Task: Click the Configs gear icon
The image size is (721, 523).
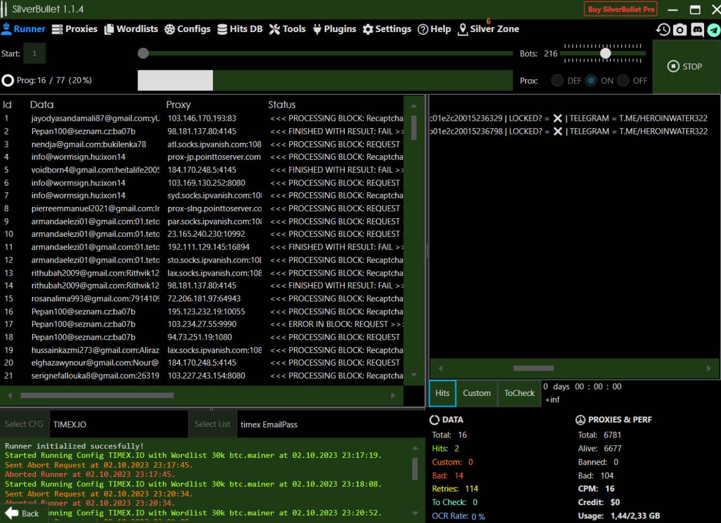Action: coord(170,29)
